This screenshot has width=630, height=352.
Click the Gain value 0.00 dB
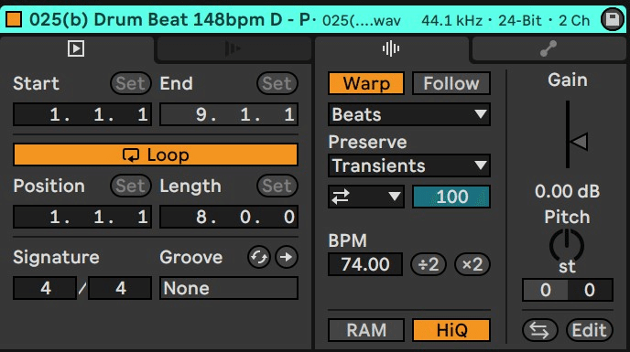click(567, 191)
